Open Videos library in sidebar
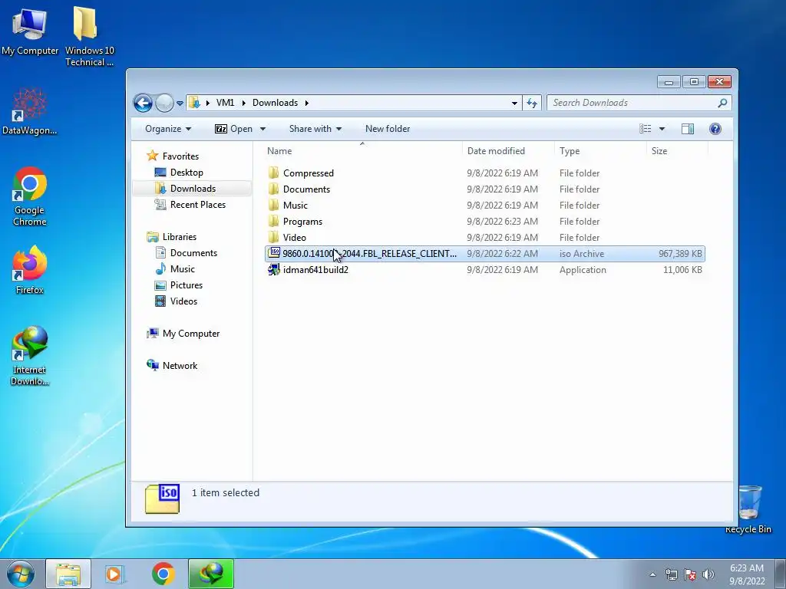The width and height of the screenshot is (786, 589). click(x=176, y=301)
